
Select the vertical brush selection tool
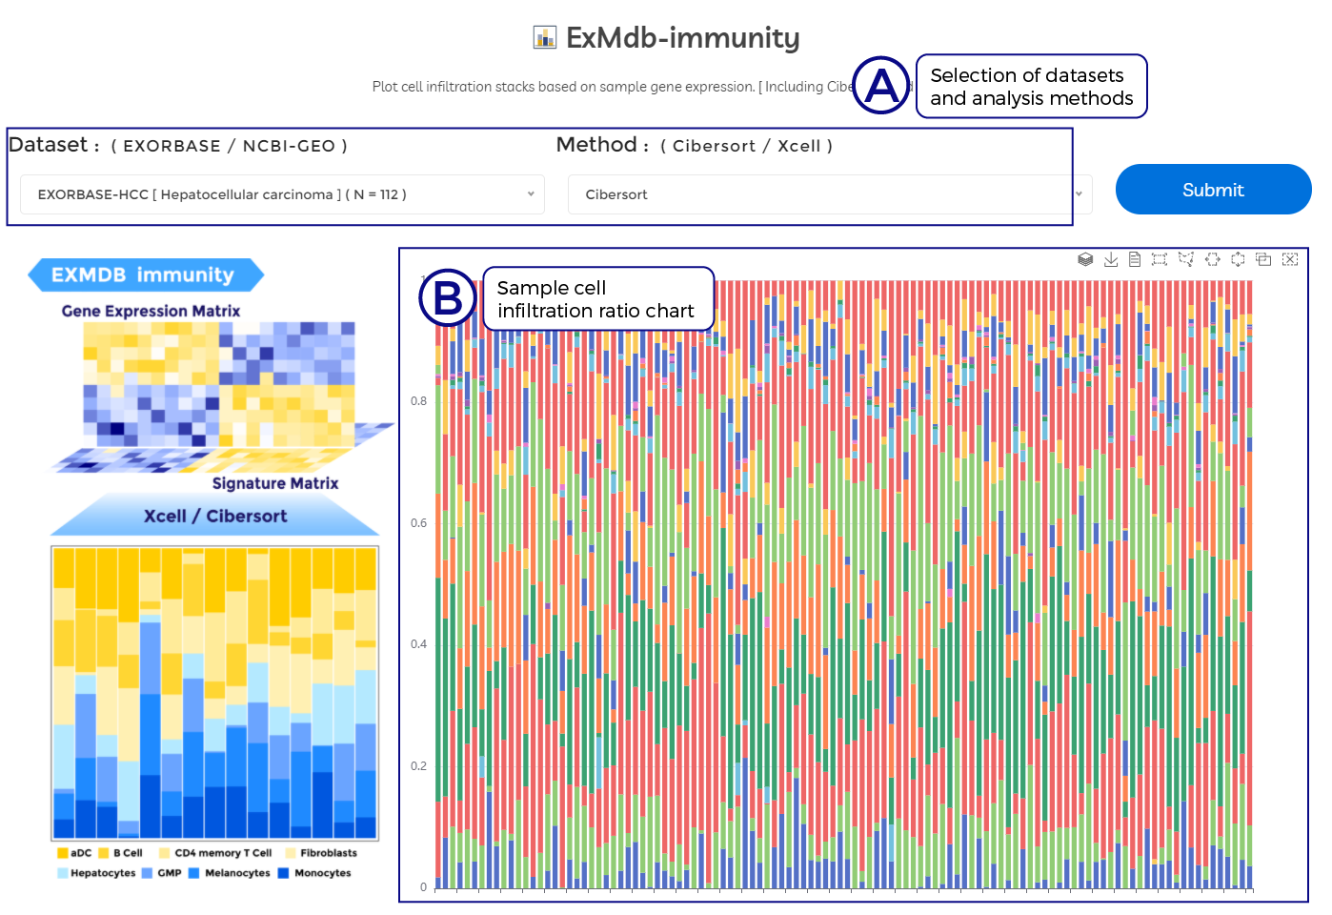coord(1238,259)
